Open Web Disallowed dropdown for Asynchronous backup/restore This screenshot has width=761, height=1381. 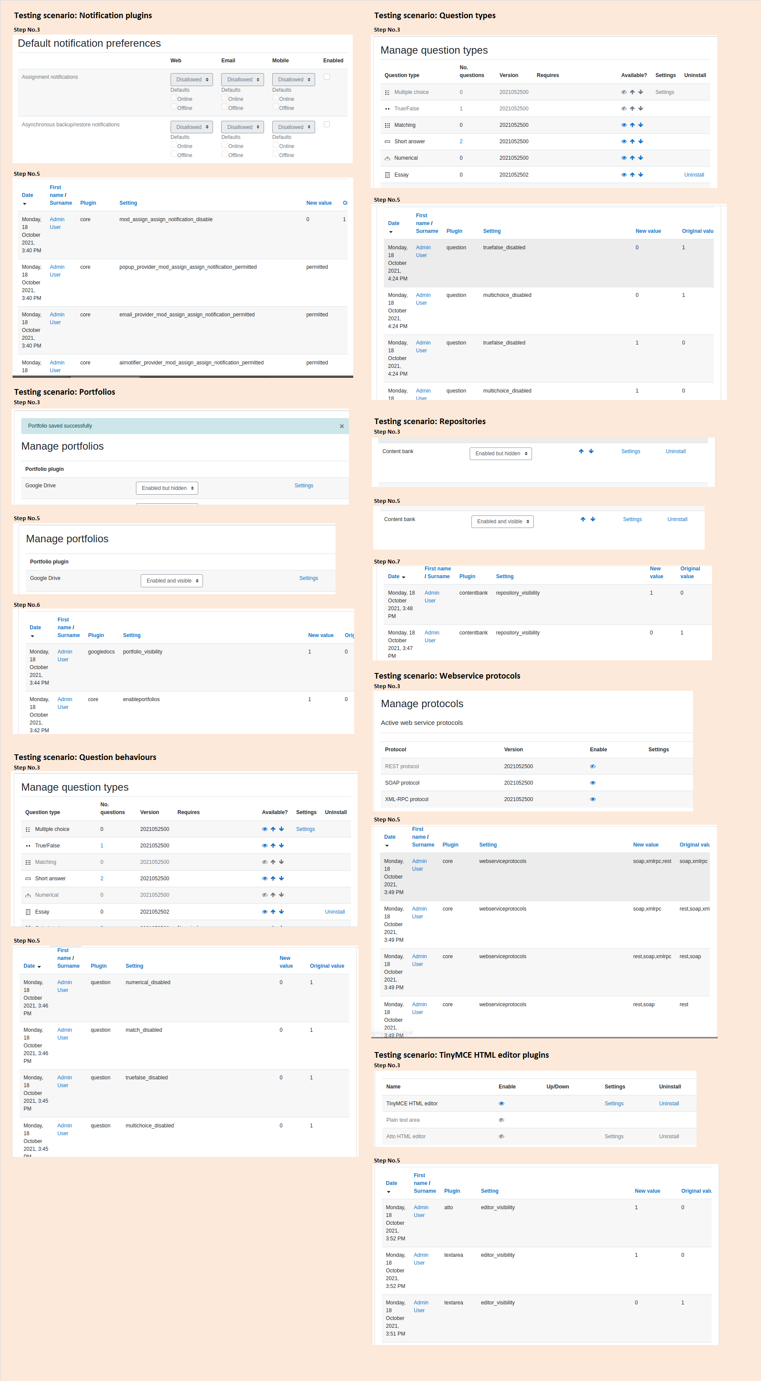(x=191, y=127)
